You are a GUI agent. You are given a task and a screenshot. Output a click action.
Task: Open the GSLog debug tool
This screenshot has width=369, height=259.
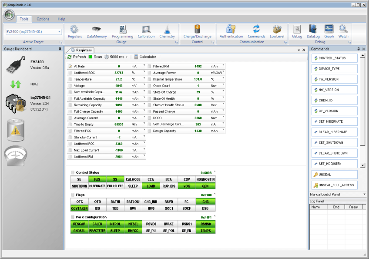[297, 31]
